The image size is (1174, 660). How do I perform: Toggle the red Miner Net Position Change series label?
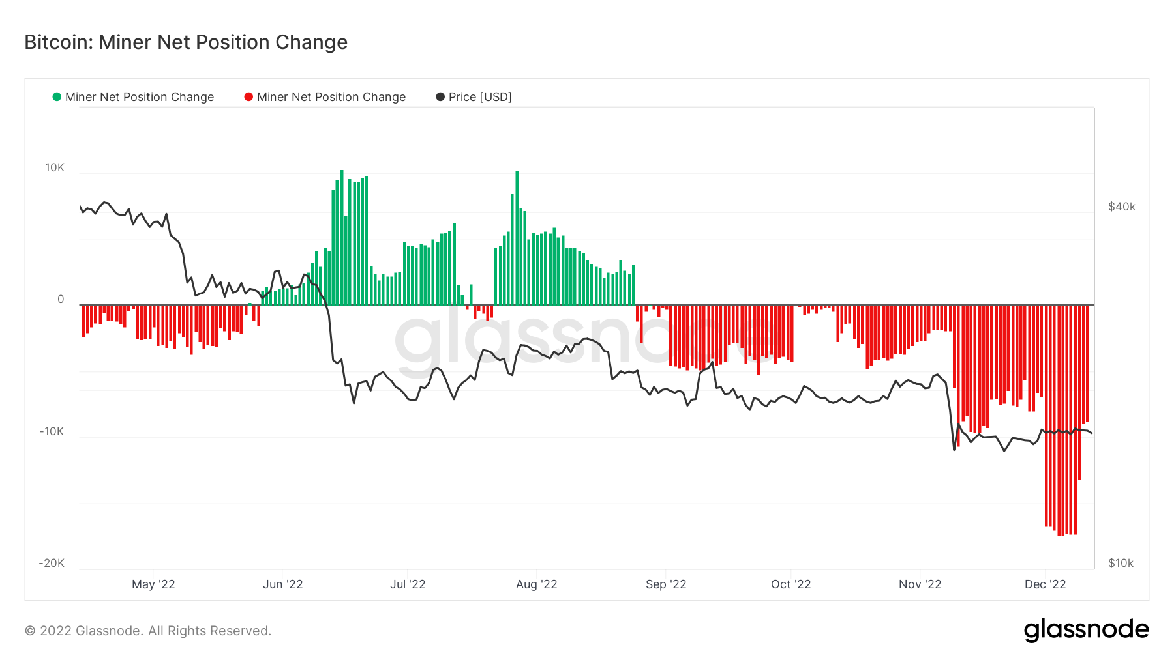tap(331, 97)
